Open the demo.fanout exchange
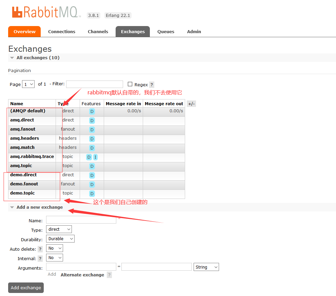This screenshot has width=336, height=296. 24,184
